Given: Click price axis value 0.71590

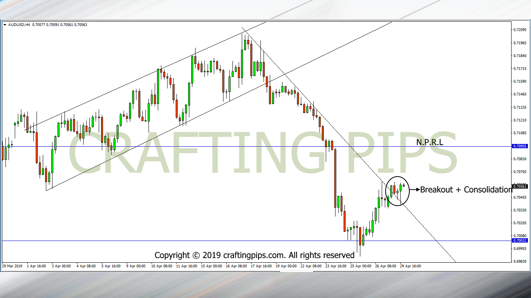Looking at the screenshot, I should [520, 81].
